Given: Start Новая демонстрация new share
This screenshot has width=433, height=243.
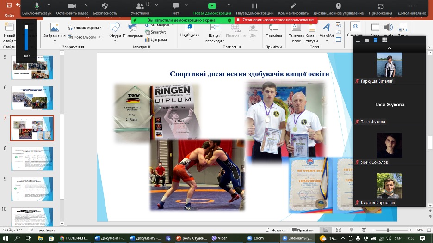Looking at the screenshot, I should 212,9.
